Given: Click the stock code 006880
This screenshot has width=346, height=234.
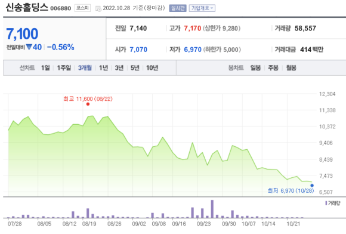Looking at the screenshot, I should [61, 8].
